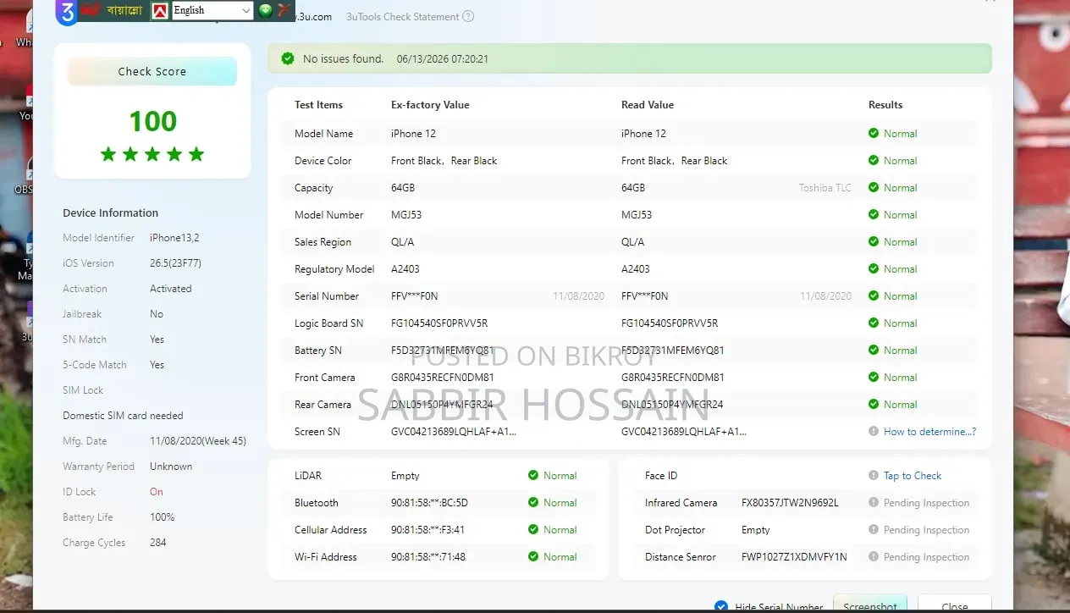Click the Ex-factory Value column header

pyautogui.click(x=430, y=105)
